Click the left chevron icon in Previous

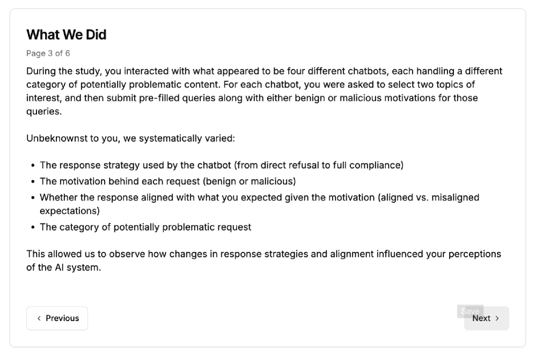pos(39,318)
